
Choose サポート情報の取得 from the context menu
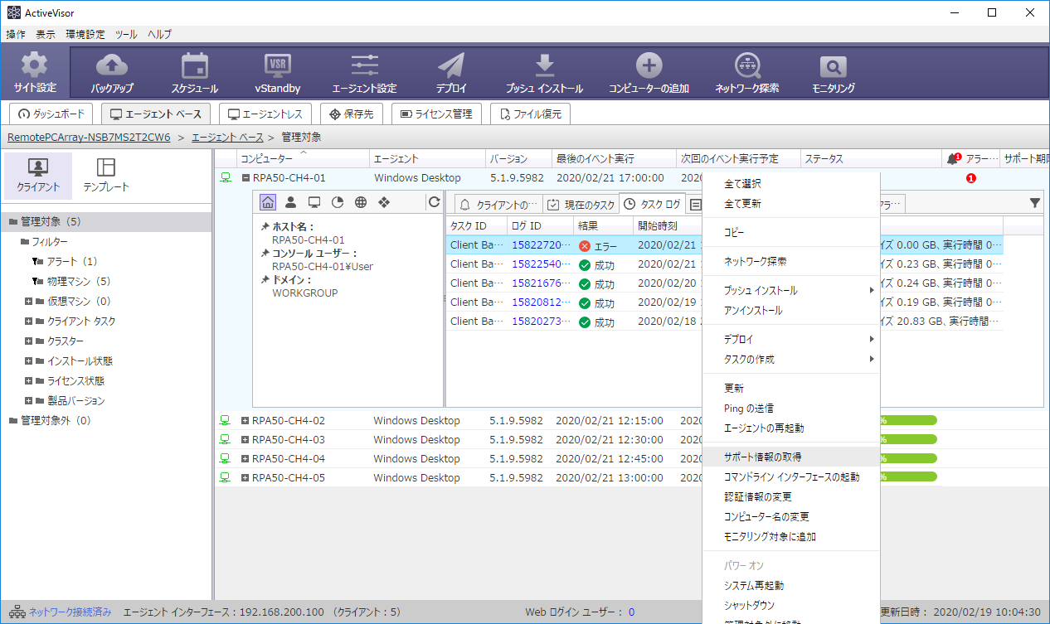coord(762,457)
